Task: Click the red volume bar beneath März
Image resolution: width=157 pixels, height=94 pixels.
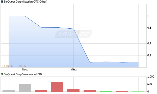Action: [73, 90]
